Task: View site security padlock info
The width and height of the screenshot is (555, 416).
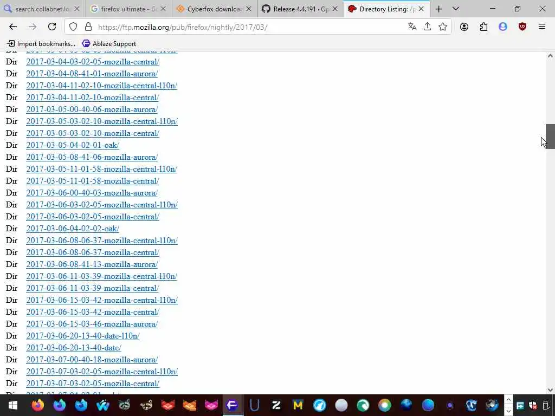Action: coord(88,27)
